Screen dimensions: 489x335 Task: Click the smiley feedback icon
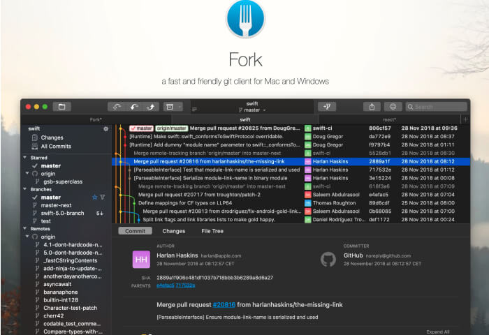click(x=393, y=107)
